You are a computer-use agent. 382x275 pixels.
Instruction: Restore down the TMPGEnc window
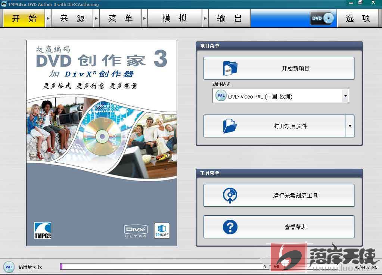click(x=360, y=3)
